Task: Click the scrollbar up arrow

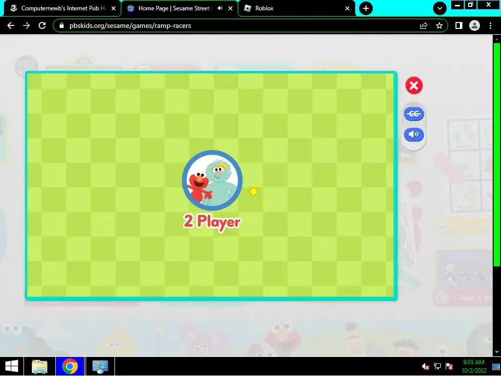Action: tap(497, 39)
